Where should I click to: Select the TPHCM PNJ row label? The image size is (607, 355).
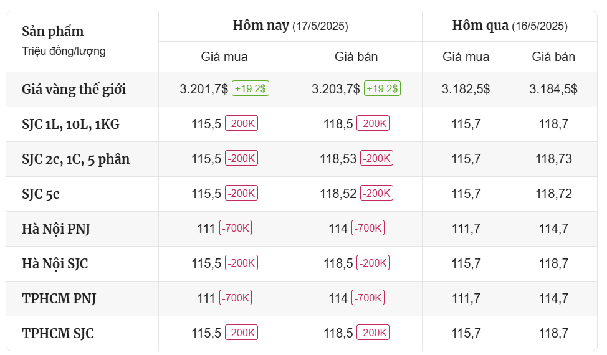59,298
